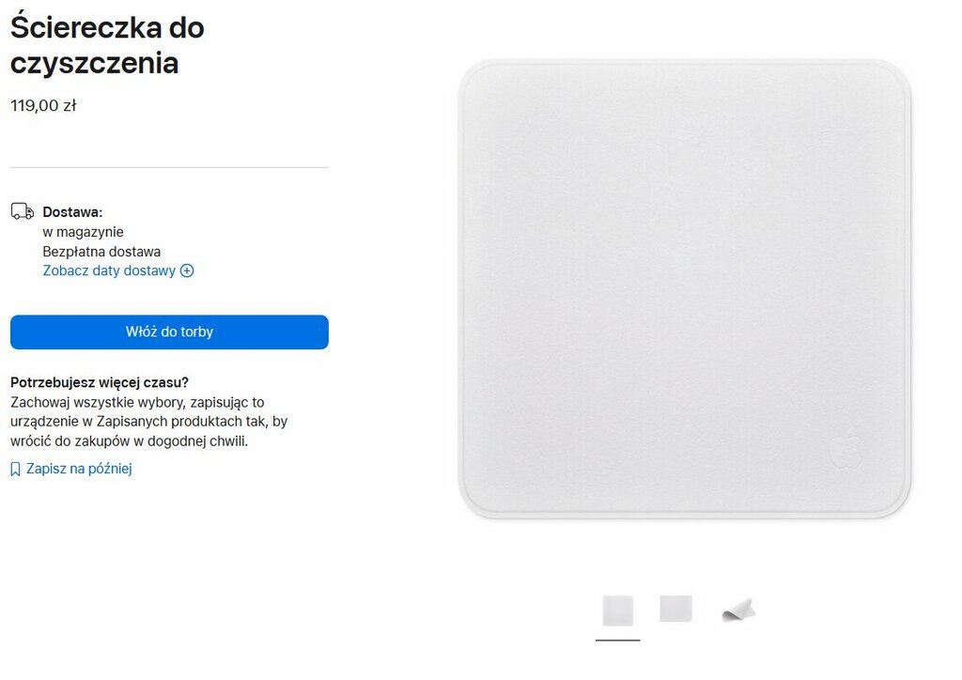Click the Potrzebujesz więcej czasu? heading
962x680 pixels.
tap(100, 382)
